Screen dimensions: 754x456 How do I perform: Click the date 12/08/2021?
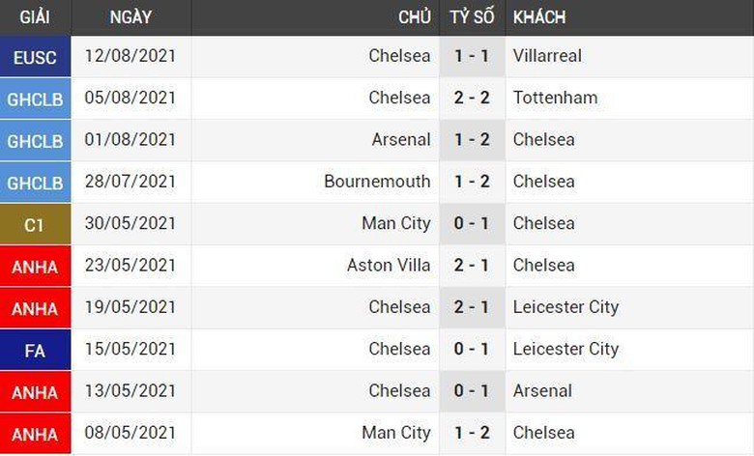coord(130,56)
